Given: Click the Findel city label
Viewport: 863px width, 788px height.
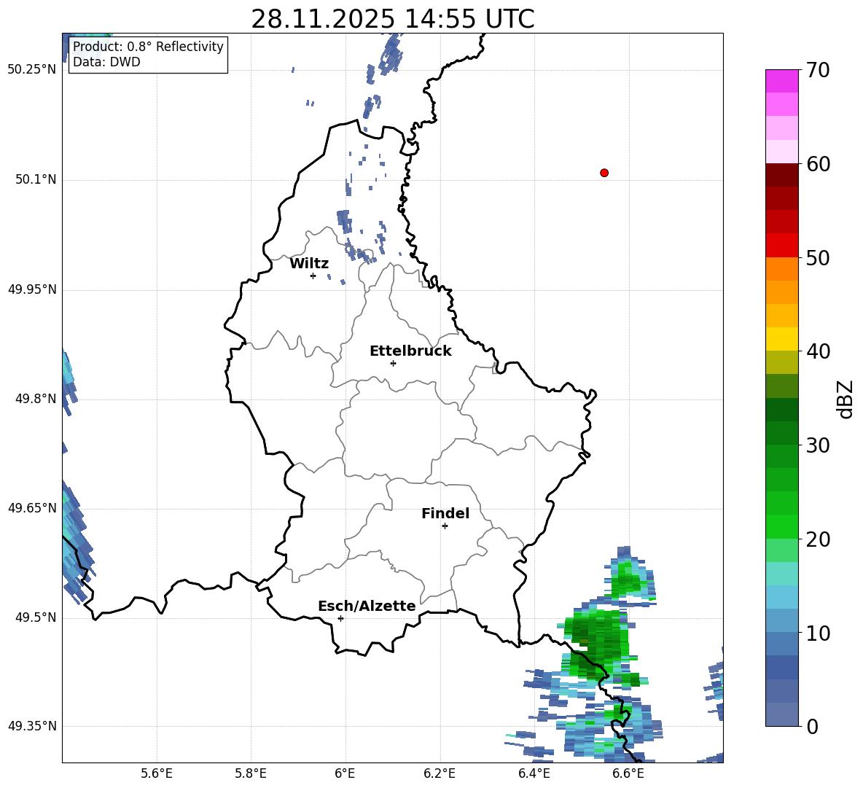Looking at the screenshot, I should tap(445, 513).
